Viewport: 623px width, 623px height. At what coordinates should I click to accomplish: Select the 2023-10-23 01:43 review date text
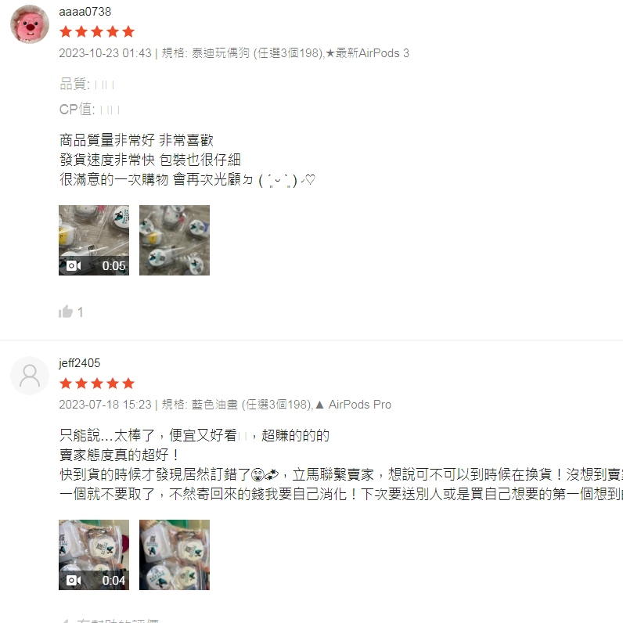[x=106, y=53]
